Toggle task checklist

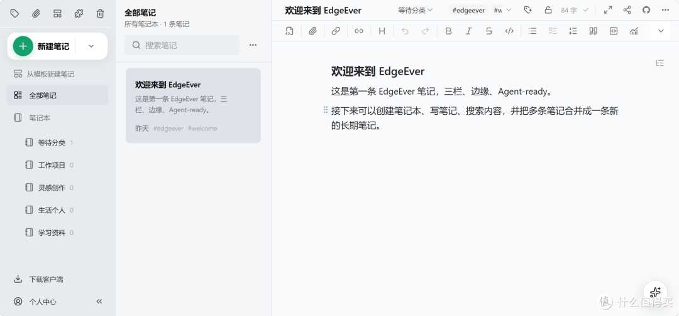click(553, 31)
